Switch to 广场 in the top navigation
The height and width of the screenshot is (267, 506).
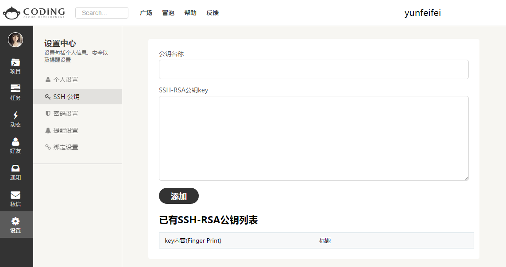click(x=146, y=13)
